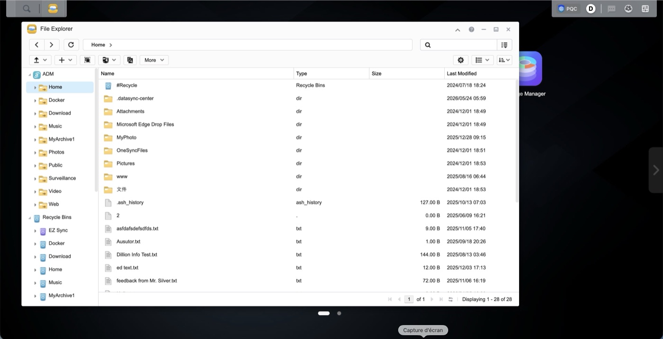Click the File Explorer taskbar icon

pos(53,9)
